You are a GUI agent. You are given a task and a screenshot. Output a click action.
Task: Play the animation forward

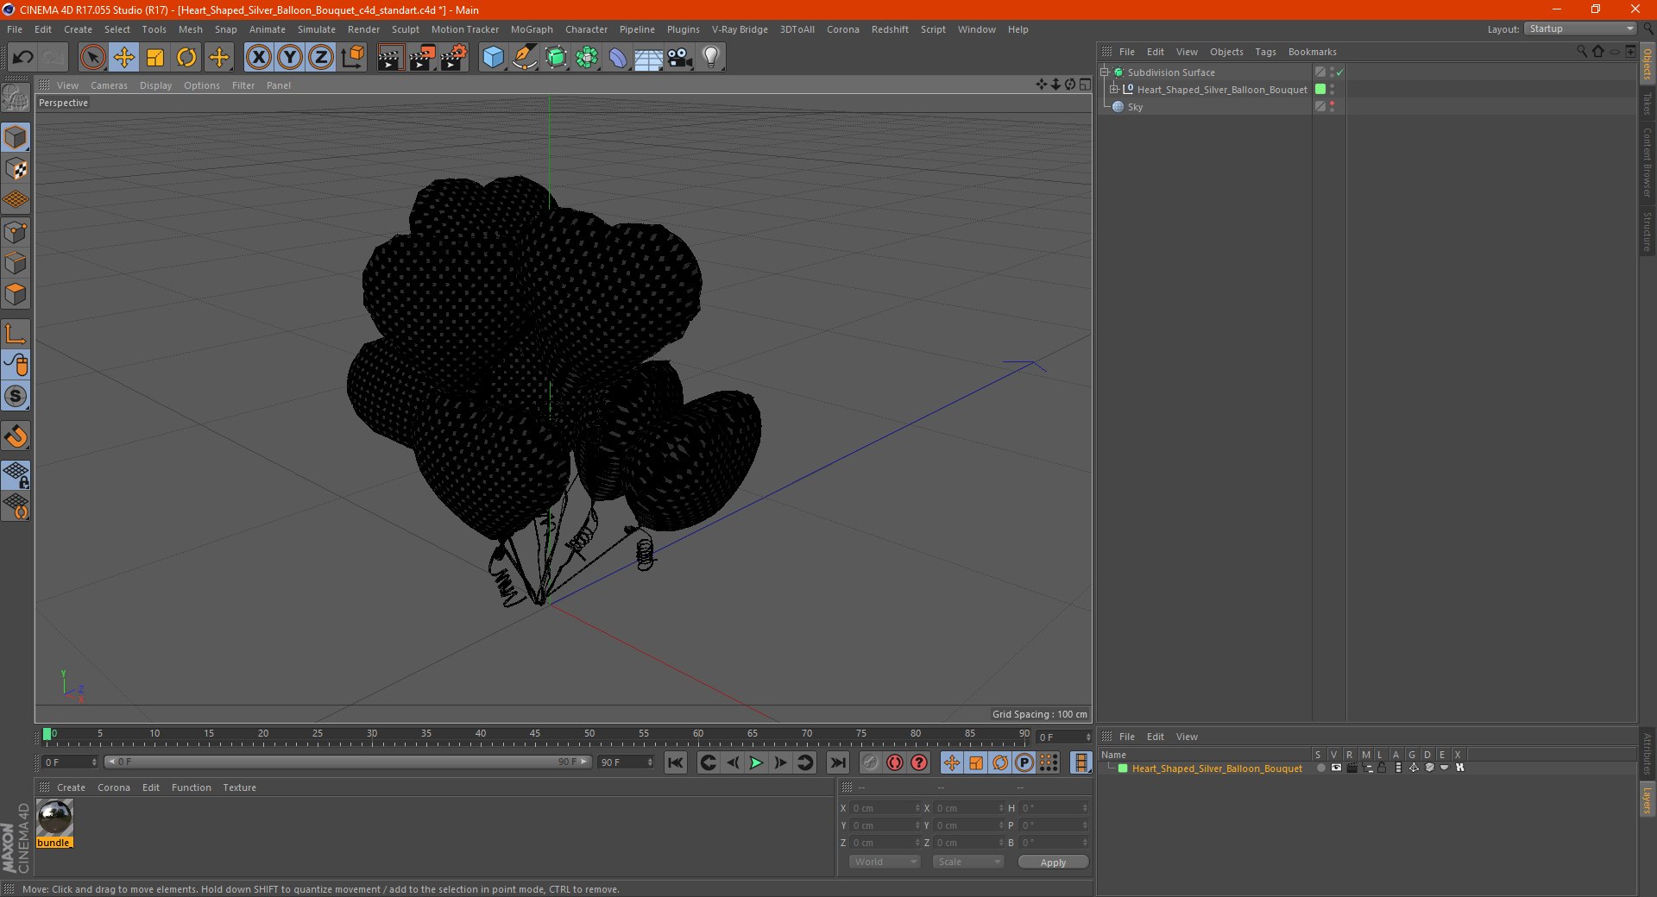click(756, 762)
